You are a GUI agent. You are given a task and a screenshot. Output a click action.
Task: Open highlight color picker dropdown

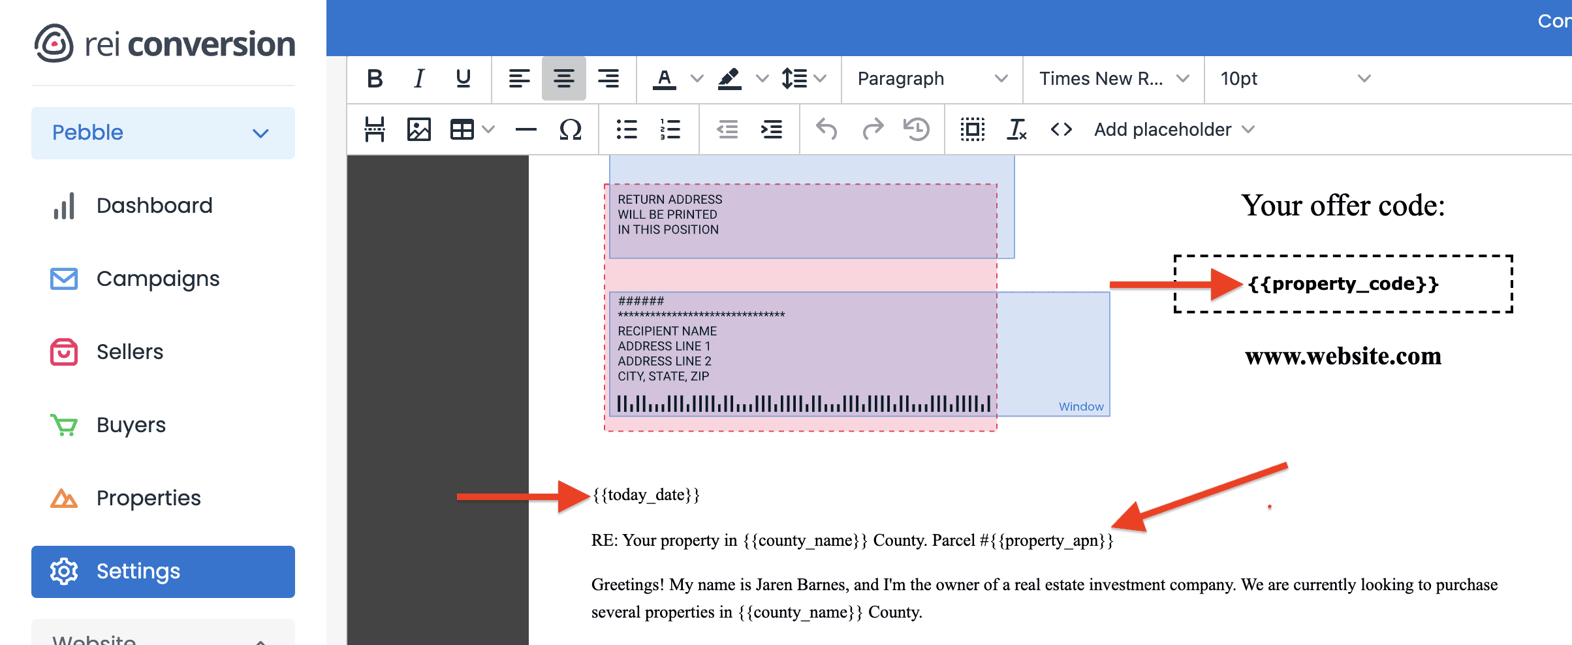762,78
